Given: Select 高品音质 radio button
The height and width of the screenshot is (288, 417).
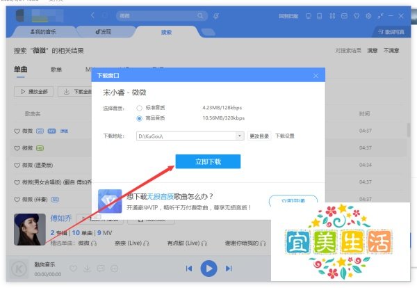Looking at the screenshot, I should click(x=139, y=118).
